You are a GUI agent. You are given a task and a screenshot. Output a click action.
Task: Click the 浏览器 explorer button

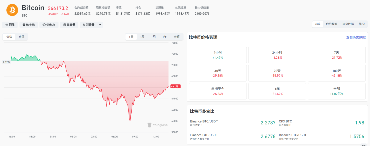(88, 25)
